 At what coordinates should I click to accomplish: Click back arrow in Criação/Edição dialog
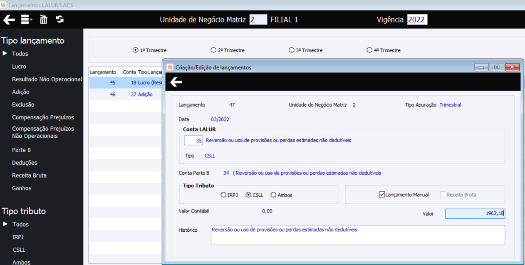coord(176,82)
